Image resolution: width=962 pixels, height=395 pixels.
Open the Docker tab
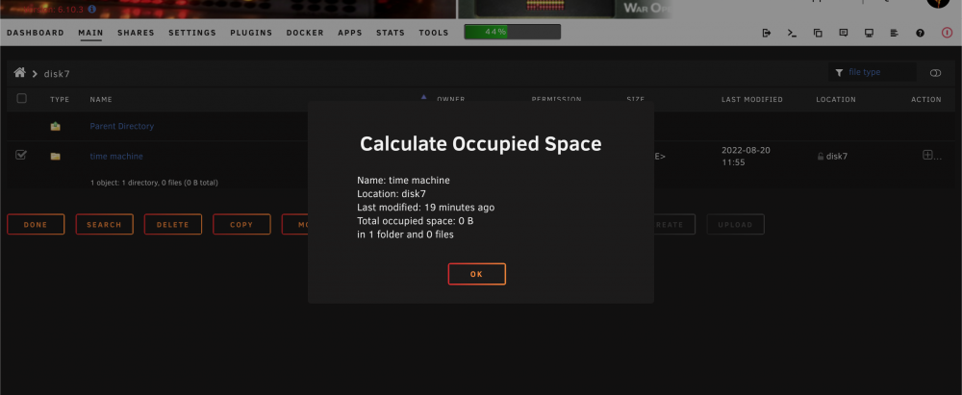(305, 33)
